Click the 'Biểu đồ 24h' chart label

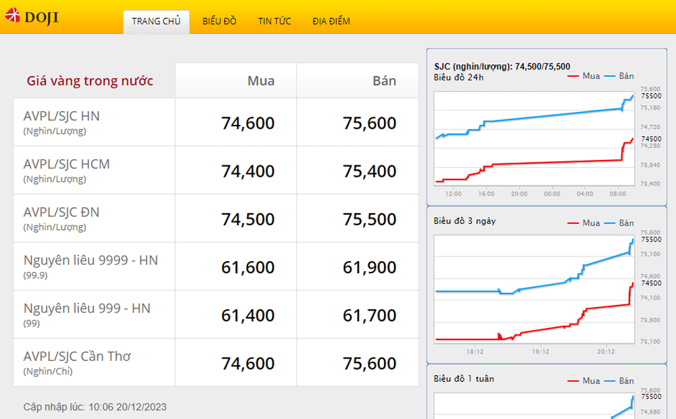pos(459,78)
